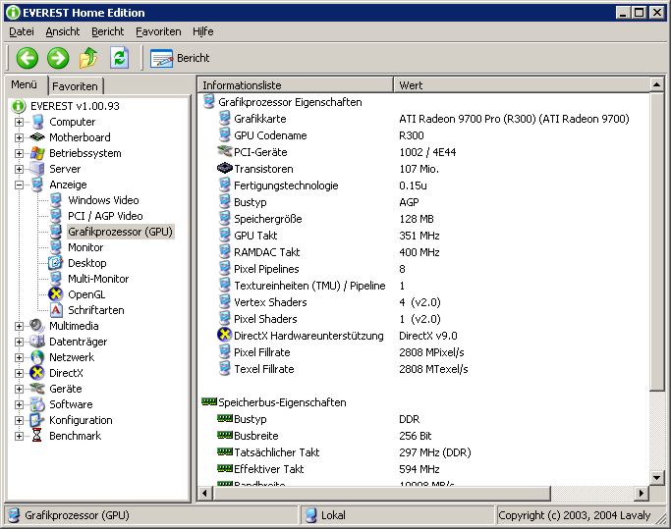Select the Busbreite row
Image resolution: width=671 pixels, height=529 pixels.
point(423,436)
